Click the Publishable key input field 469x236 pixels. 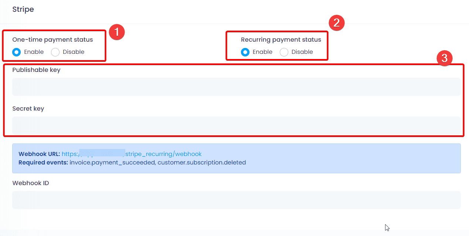point(236,87)
